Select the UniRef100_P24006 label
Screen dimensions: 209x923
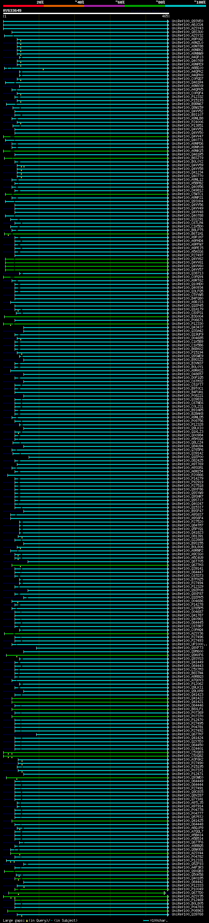(x=187, y=122)
